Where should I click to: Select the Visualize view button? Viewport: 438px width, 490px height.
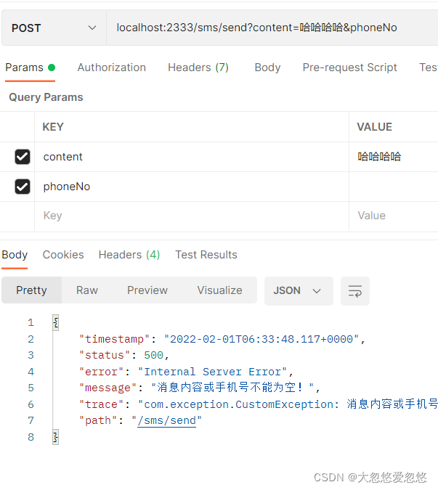pyautogui.click(x=219, y=290)
